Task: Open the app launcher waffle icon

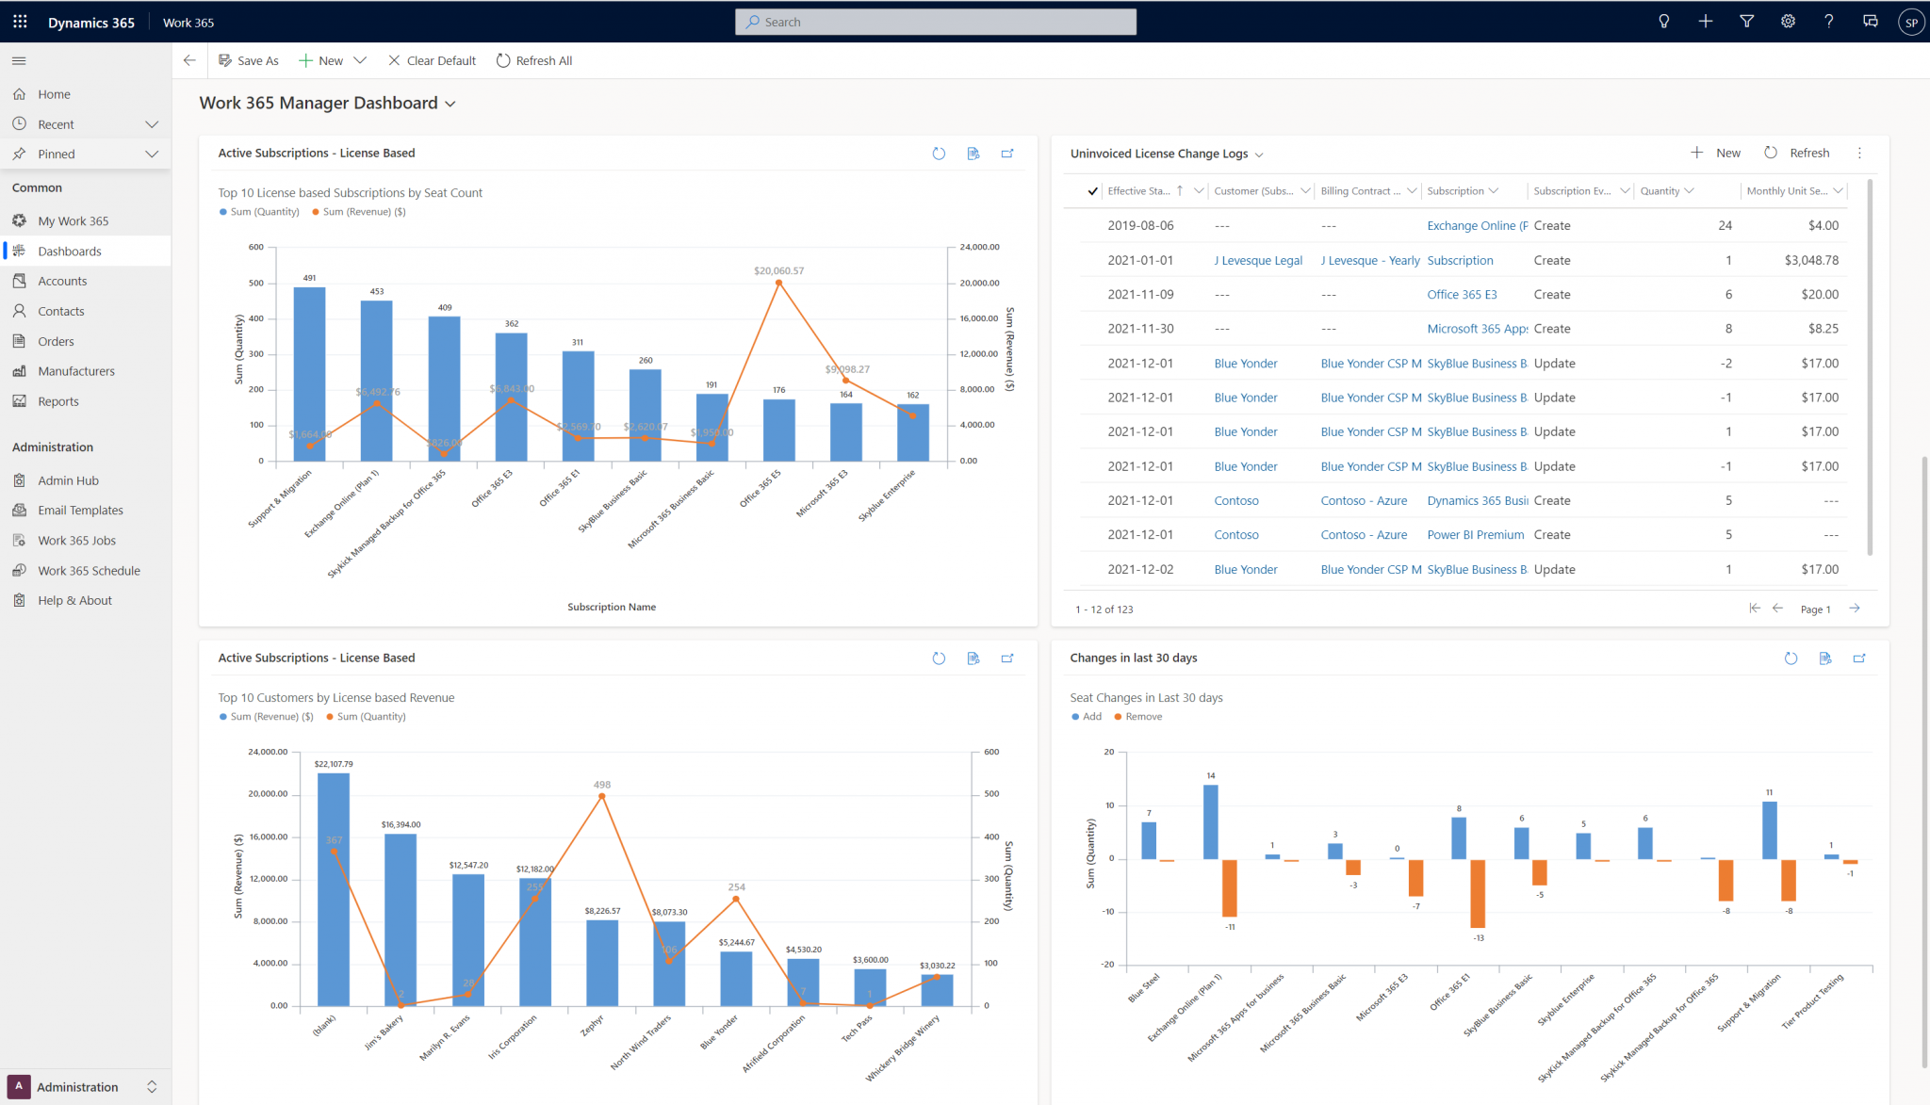Action: pos(20,22)
